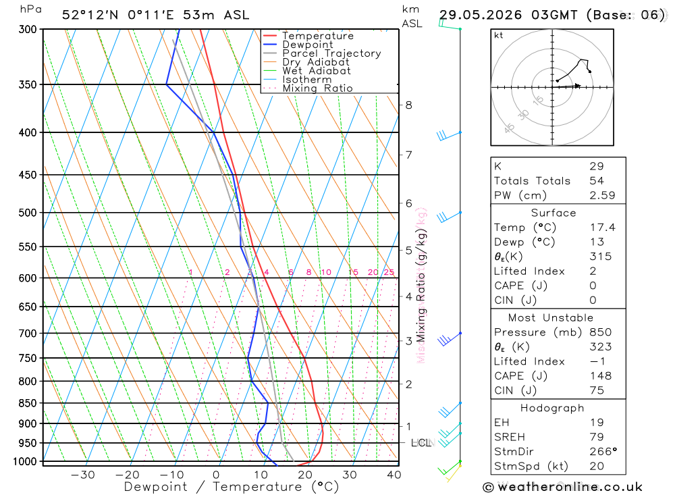675x495 pixels.
Task: Click the 1000 hPa pressure label
Action: (x=25, y=462)
